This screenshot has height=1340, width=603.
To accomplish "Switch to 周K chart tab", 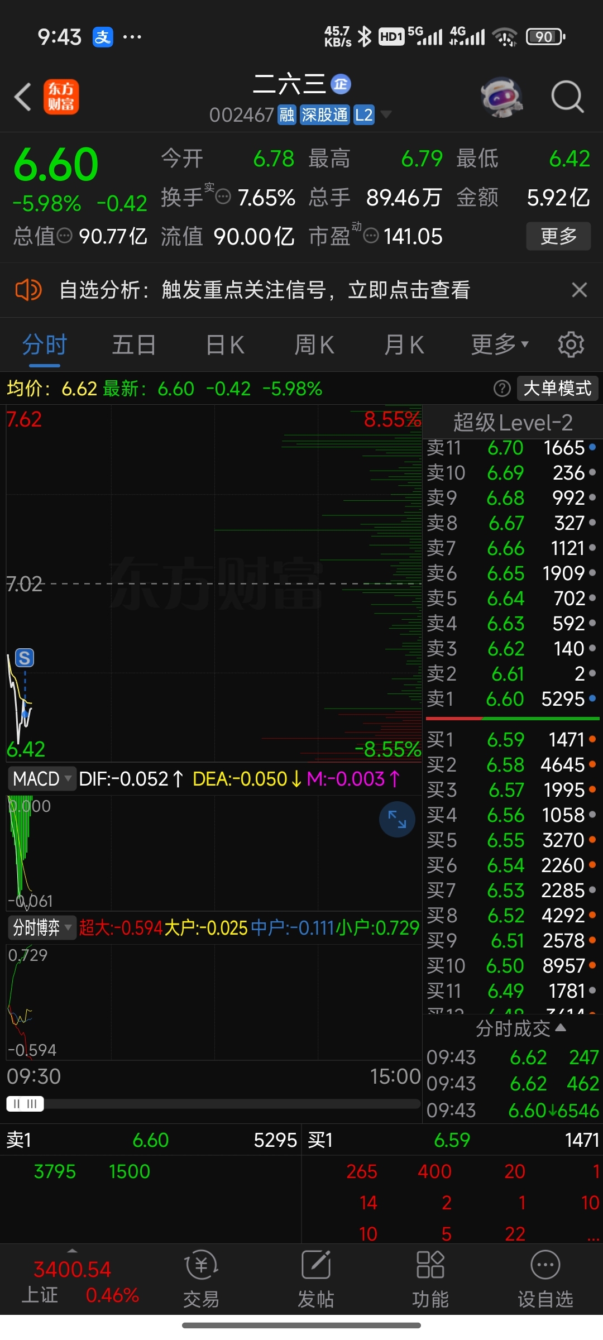I will click(x=314, y=345).
